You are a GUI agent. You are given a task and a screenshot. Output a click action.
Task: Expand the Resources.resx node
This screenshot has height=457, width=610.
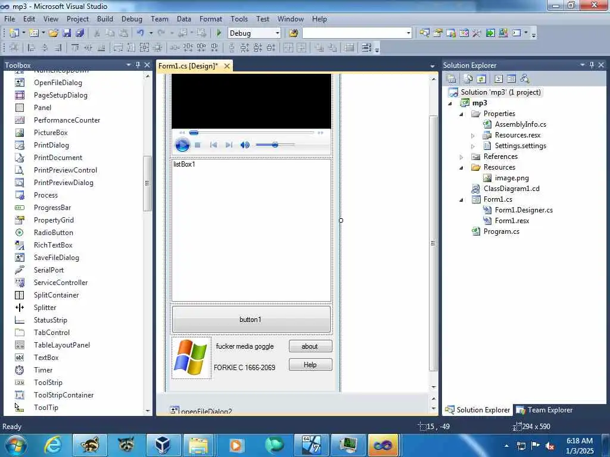tap(472, 136)
